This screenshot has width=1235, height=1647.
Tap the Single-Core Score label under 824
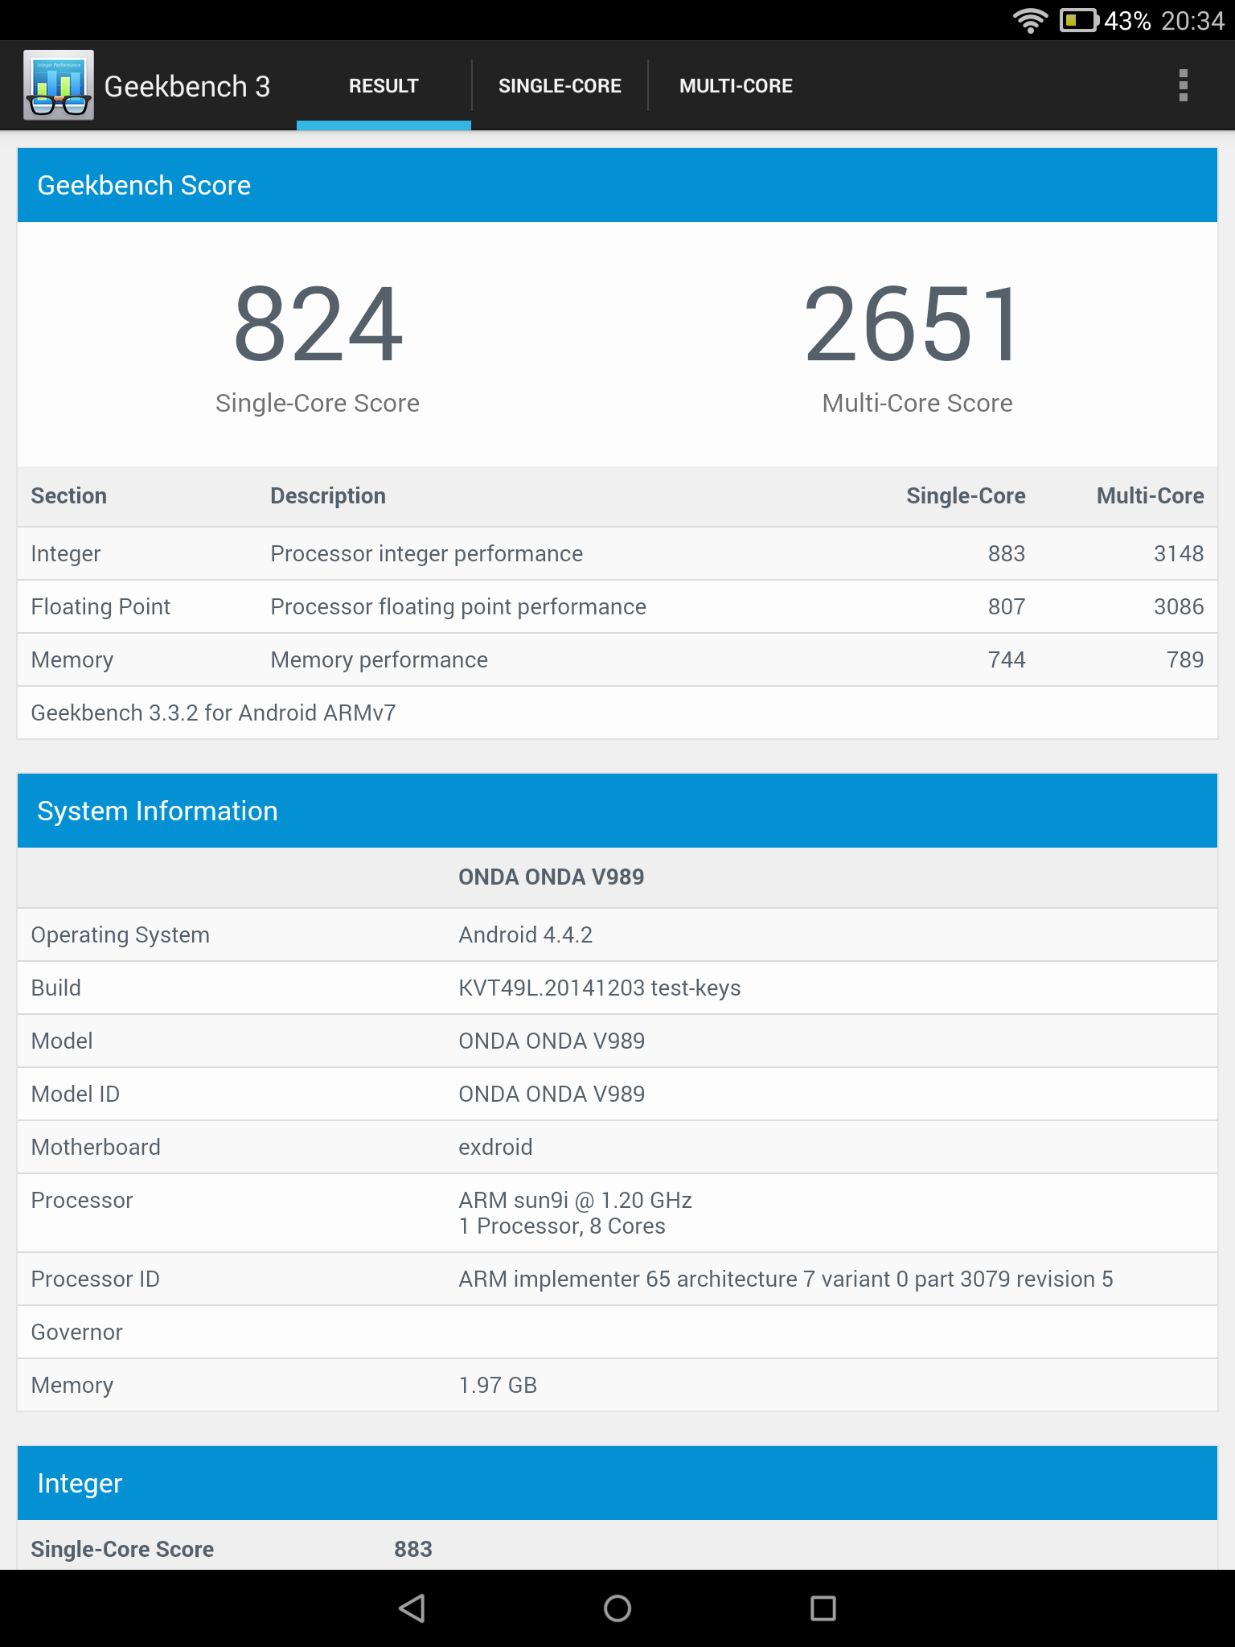click(318, 403)
